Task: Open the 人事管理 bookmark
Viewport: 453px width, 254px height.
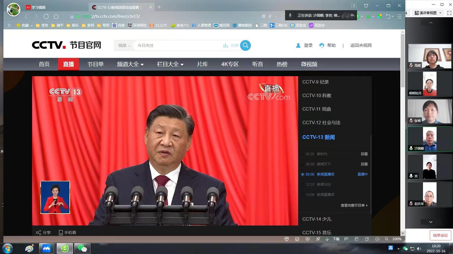Action: [x=201, y=25]
